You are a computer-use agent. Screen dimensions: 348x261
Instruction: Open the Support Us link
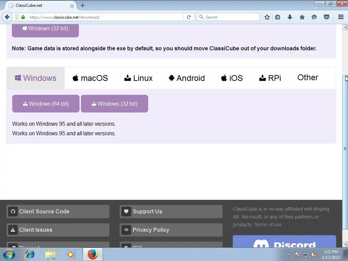click(171, 211)
